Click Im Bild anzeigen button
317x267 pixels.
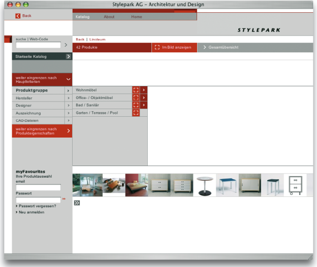click(x=174, y=48)
